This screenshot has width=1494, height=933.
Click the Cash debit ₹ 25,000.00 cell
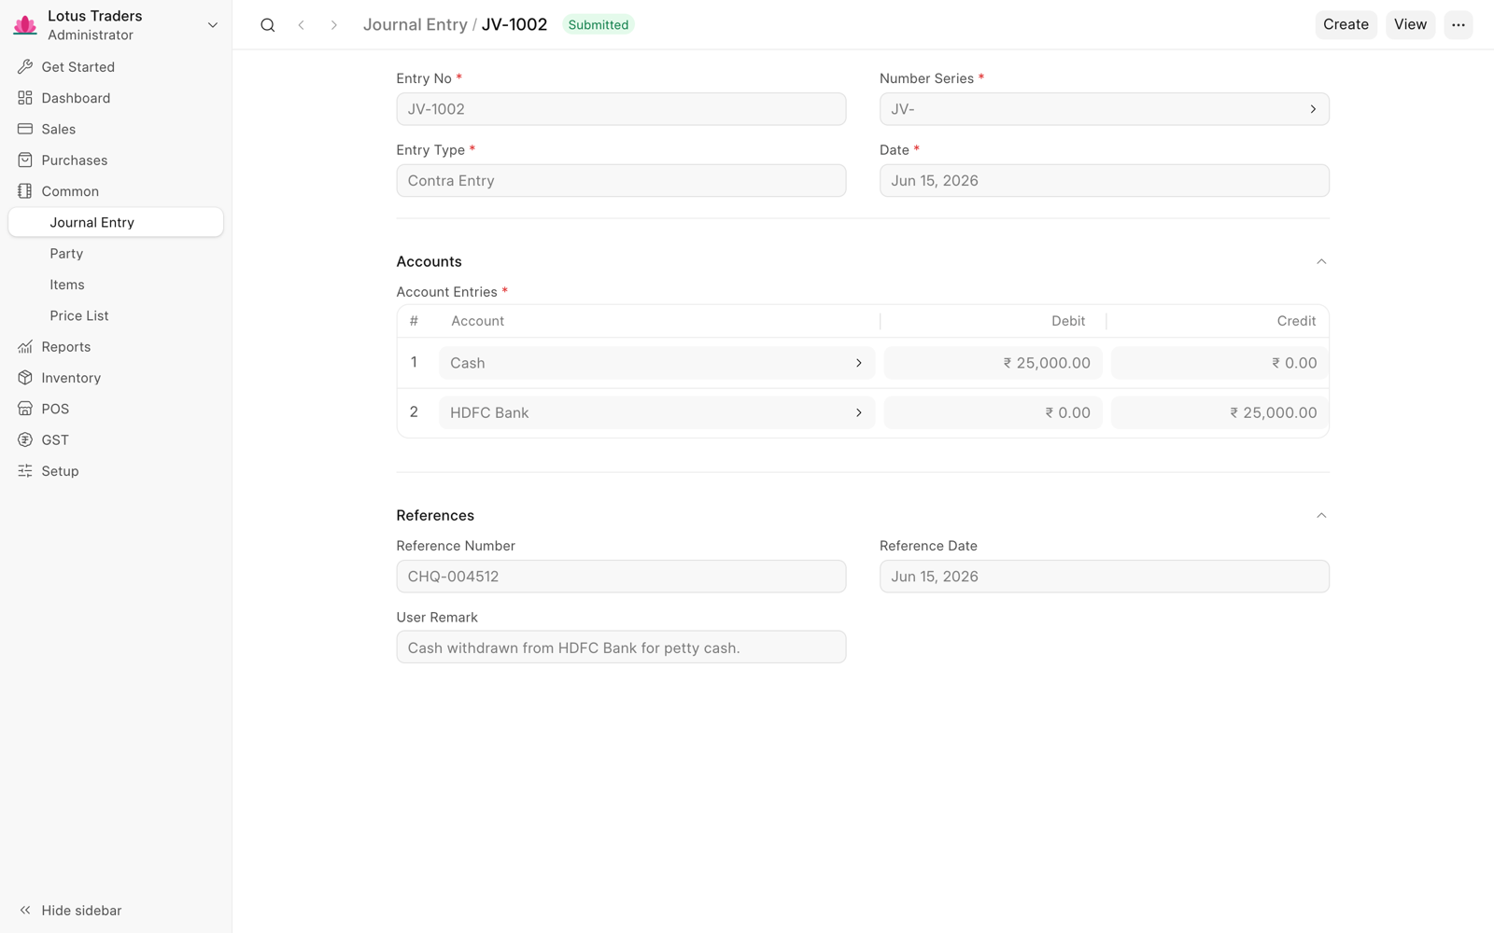pyautogui.click(x=994, y=363)
